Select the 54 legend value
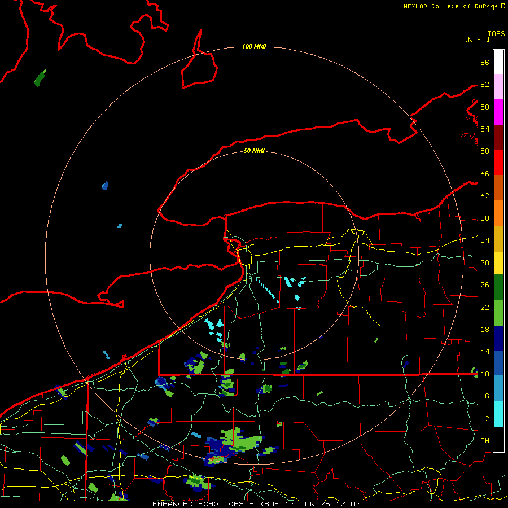508x508 pixels. (x=485, y=129)
